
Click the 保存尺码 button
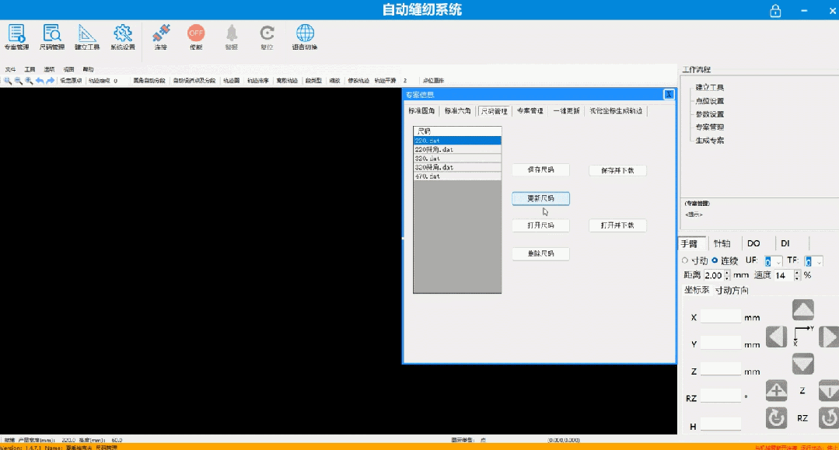(540, 169)
